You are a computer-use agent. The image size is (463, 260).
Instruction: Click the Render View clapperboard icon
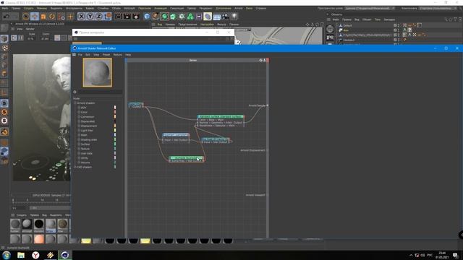(119, 17)
